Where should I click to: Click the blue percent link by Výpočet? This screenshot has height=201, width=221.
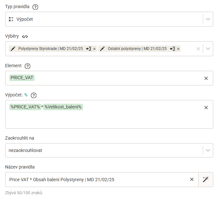26,95
